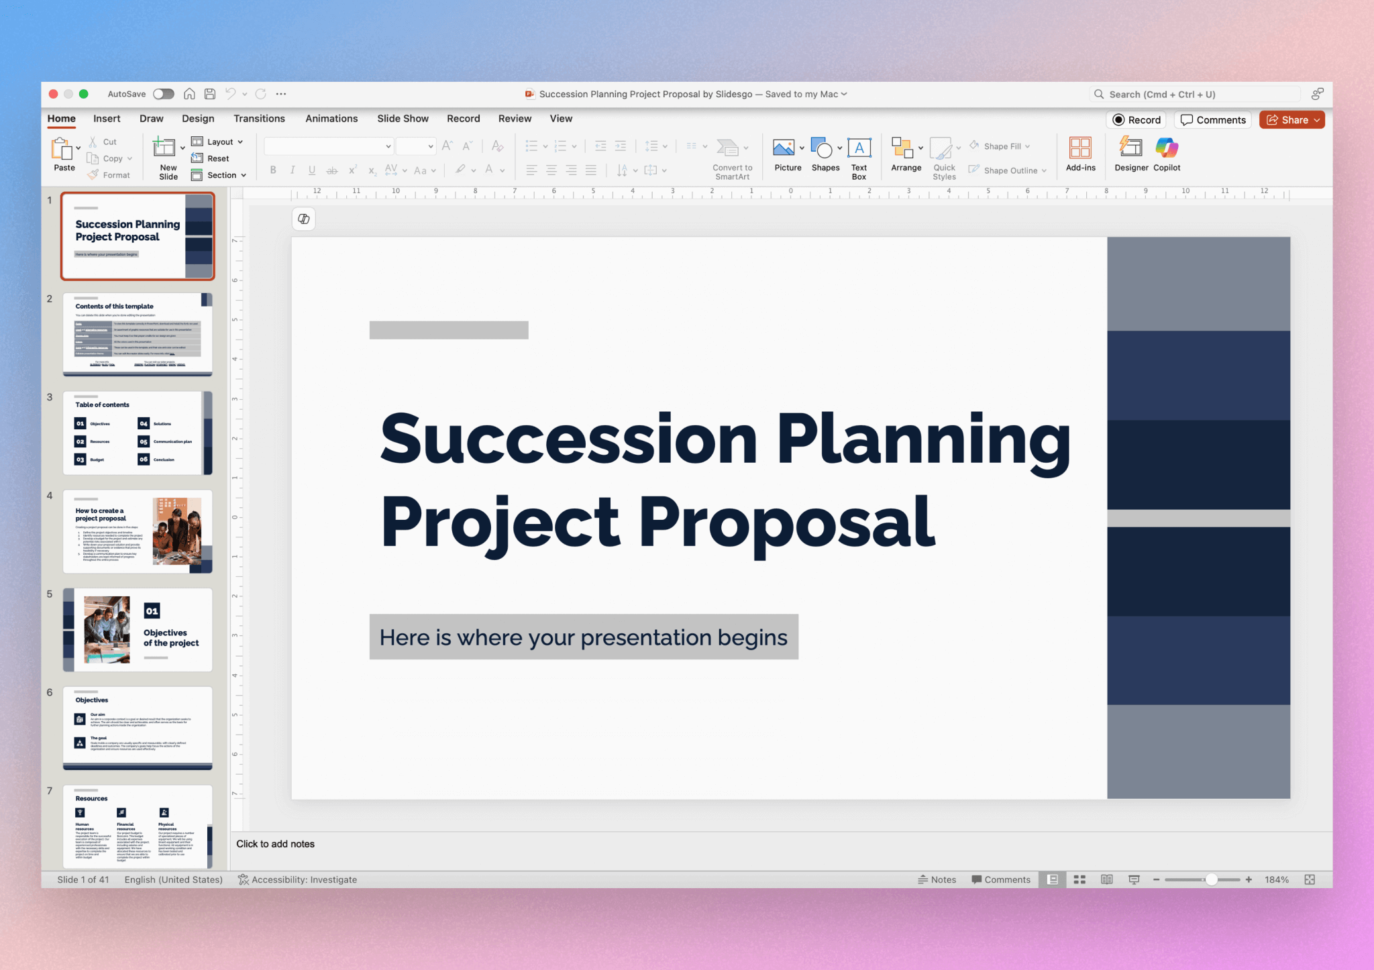Switch to Slide Sorter view

point(1079,879)
